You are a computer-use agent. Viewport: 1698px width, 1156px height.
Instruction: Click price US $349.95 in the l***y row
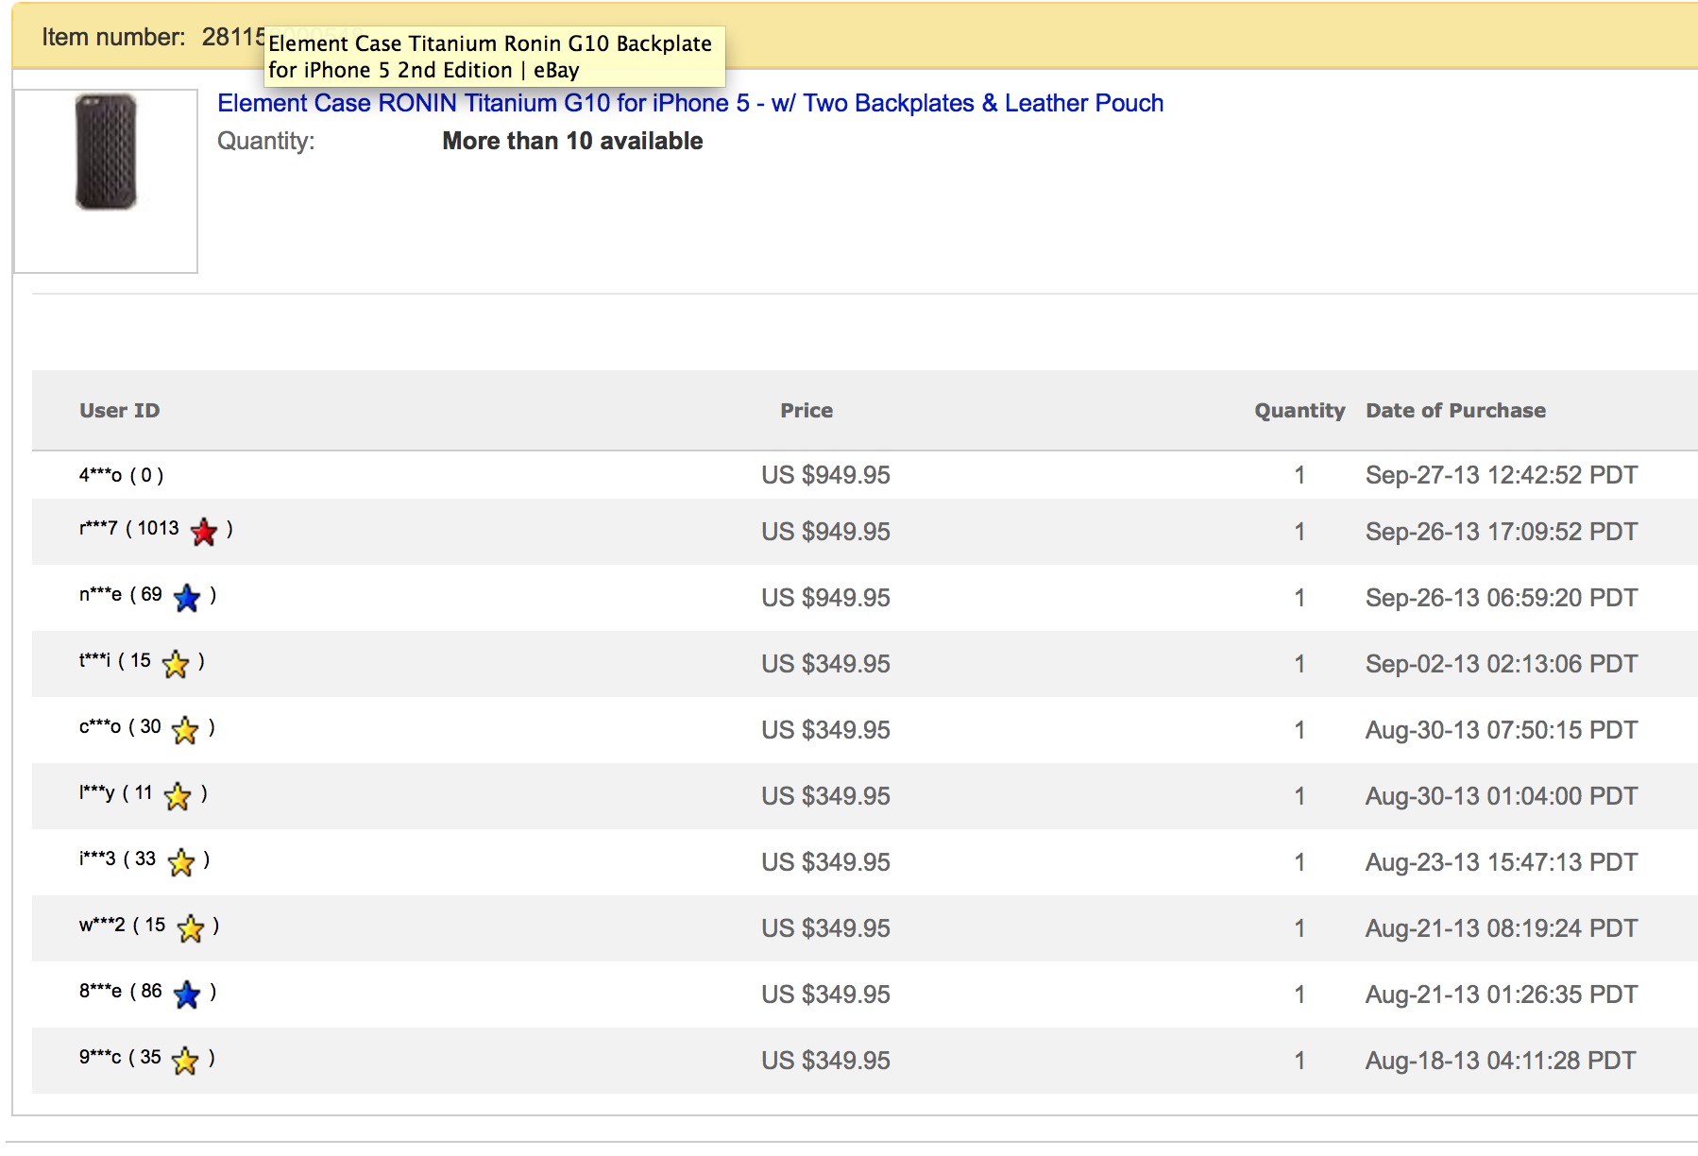825,796
